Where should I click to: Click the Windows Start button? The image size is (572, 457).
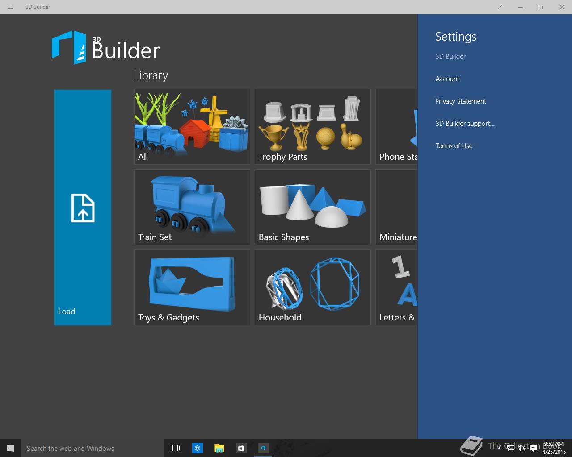11,448
